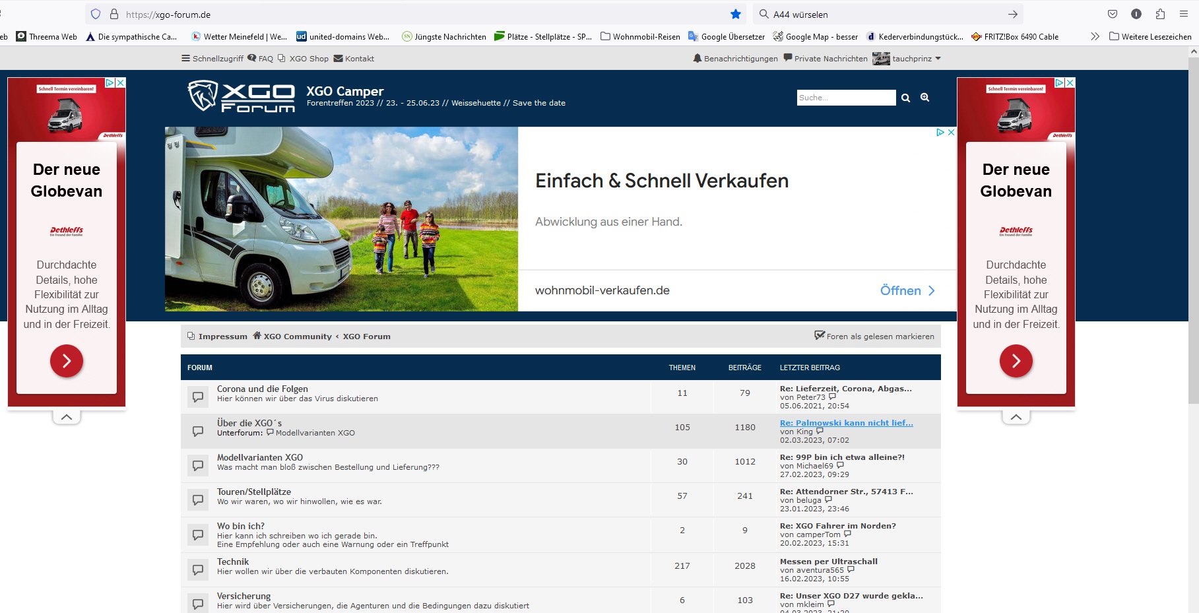1199x613 pixels.
Task: Click the bookmark star in the address bar
Action: click(x=736, y=15)
